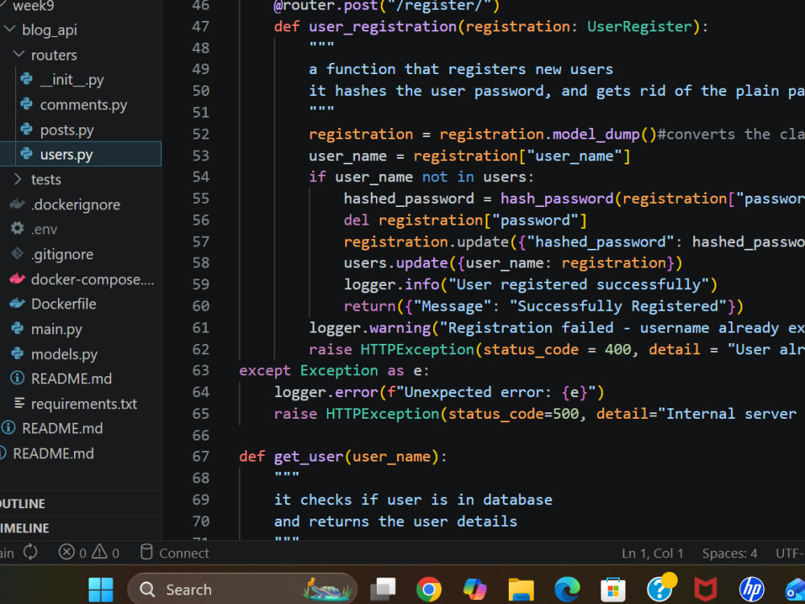The image size is (805, 604).
Task: Open README.md above OUTLINE section
Action: [x=53, y=453]
